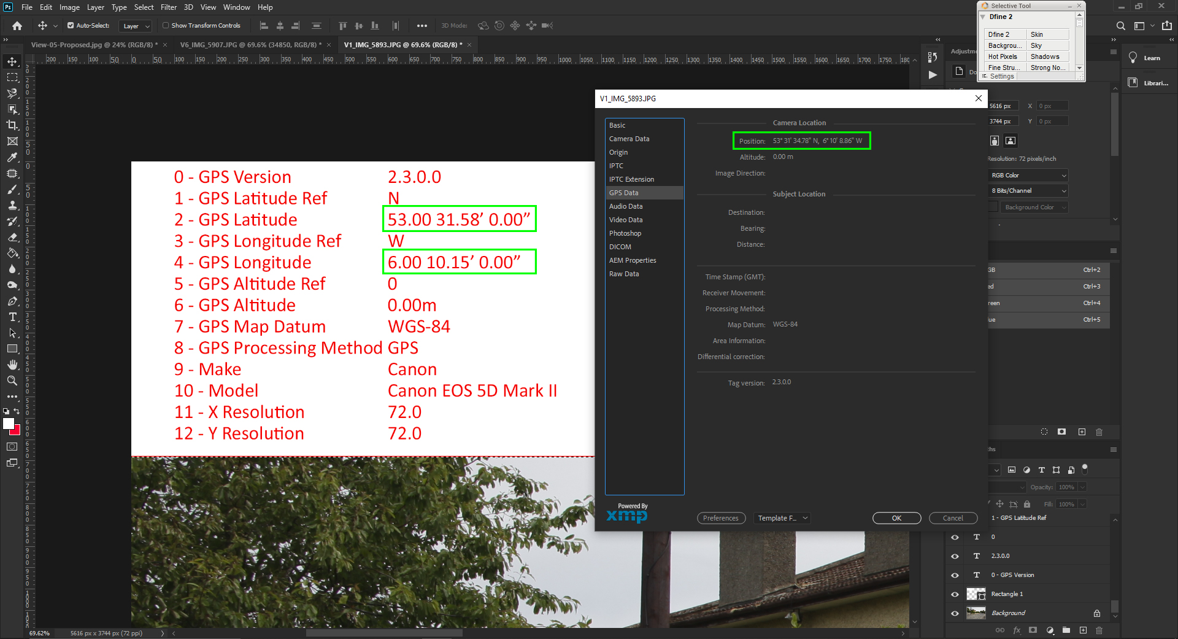The image size is (1178, 639).
Task: Enable Show Transform Controls checkbox
Action: coord(166,26)
